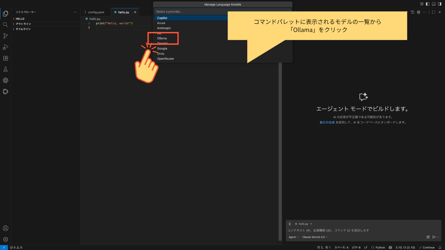Open the Source Control view
445x250 pixels.
click(5, 36)
